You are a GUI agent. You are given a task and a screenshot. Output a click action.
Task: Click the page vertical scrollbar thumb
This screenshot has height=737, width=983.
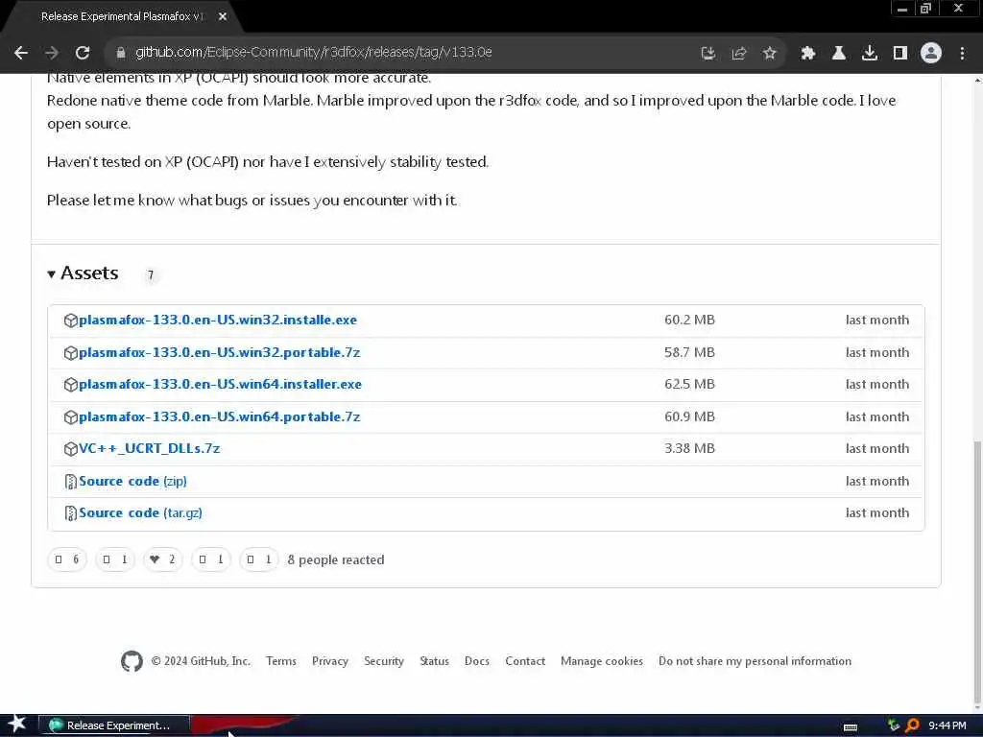point(977,570)
